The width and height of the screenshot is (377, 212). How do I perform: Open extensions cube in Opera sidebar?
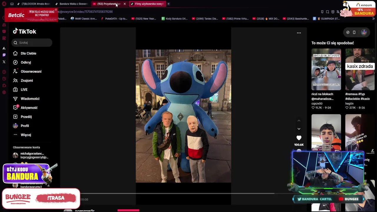pos(4,86)
